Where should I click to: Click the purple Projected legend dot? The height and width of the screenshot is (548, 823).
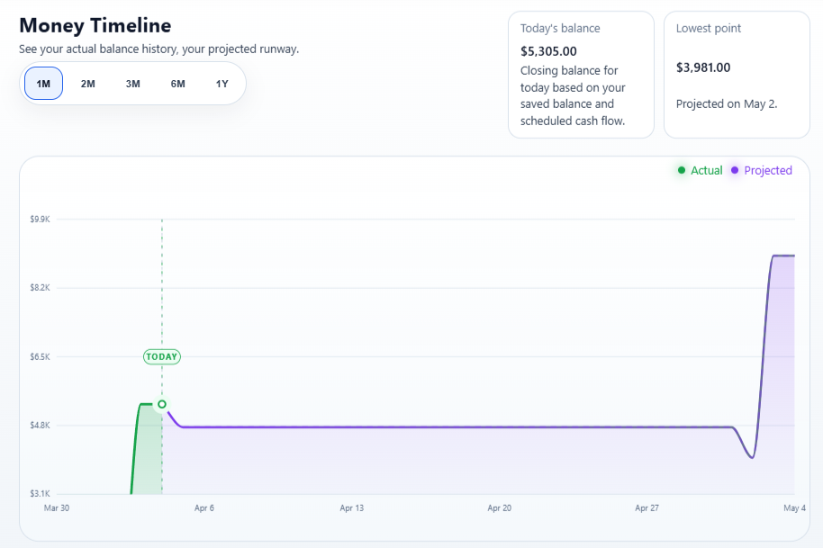736,170
